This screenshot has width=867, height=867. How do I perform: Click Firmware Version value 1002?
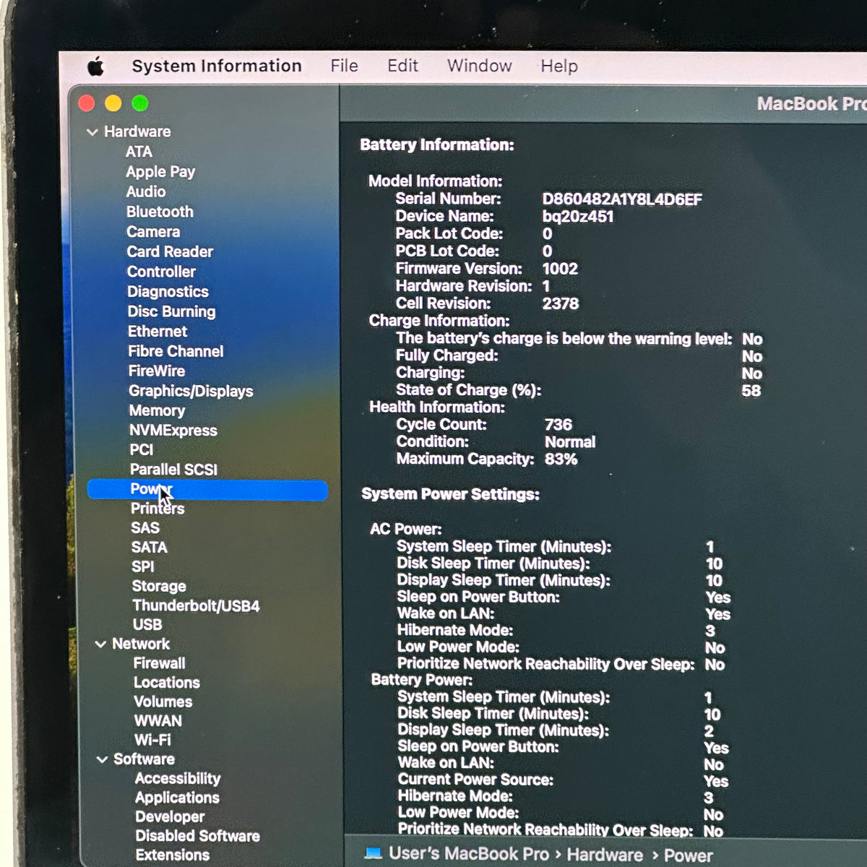click(x=560, y=269)
